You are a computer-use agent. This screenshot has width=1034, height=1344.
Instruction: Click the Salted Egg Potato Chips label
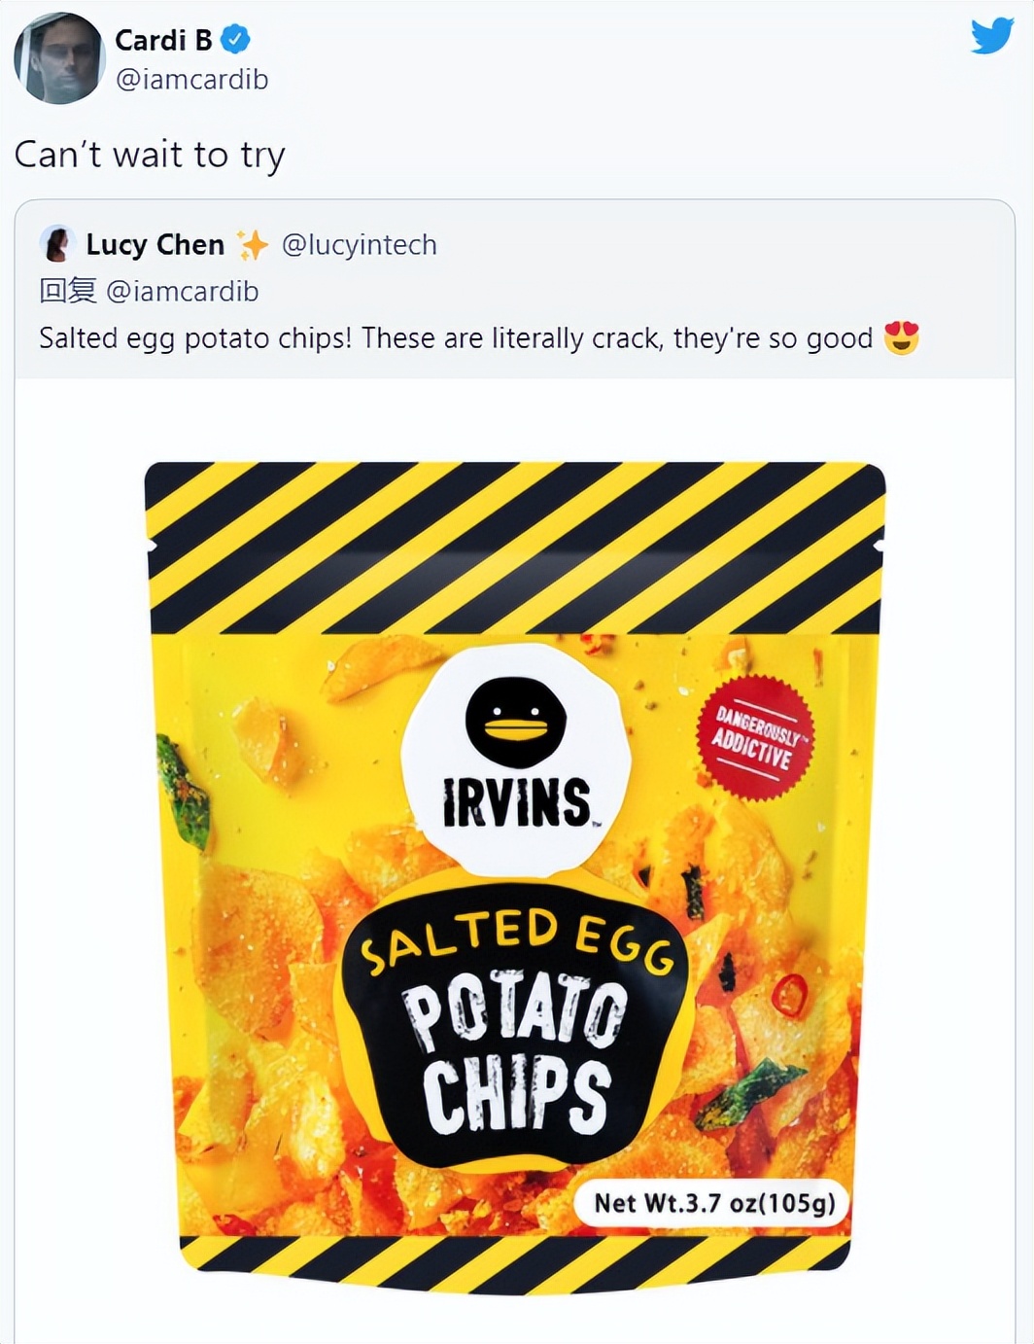point(516,1026)
